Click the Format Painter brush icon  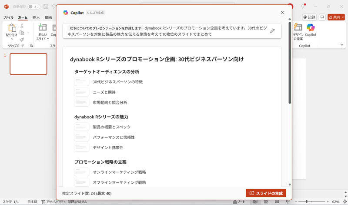pos(22,40)
